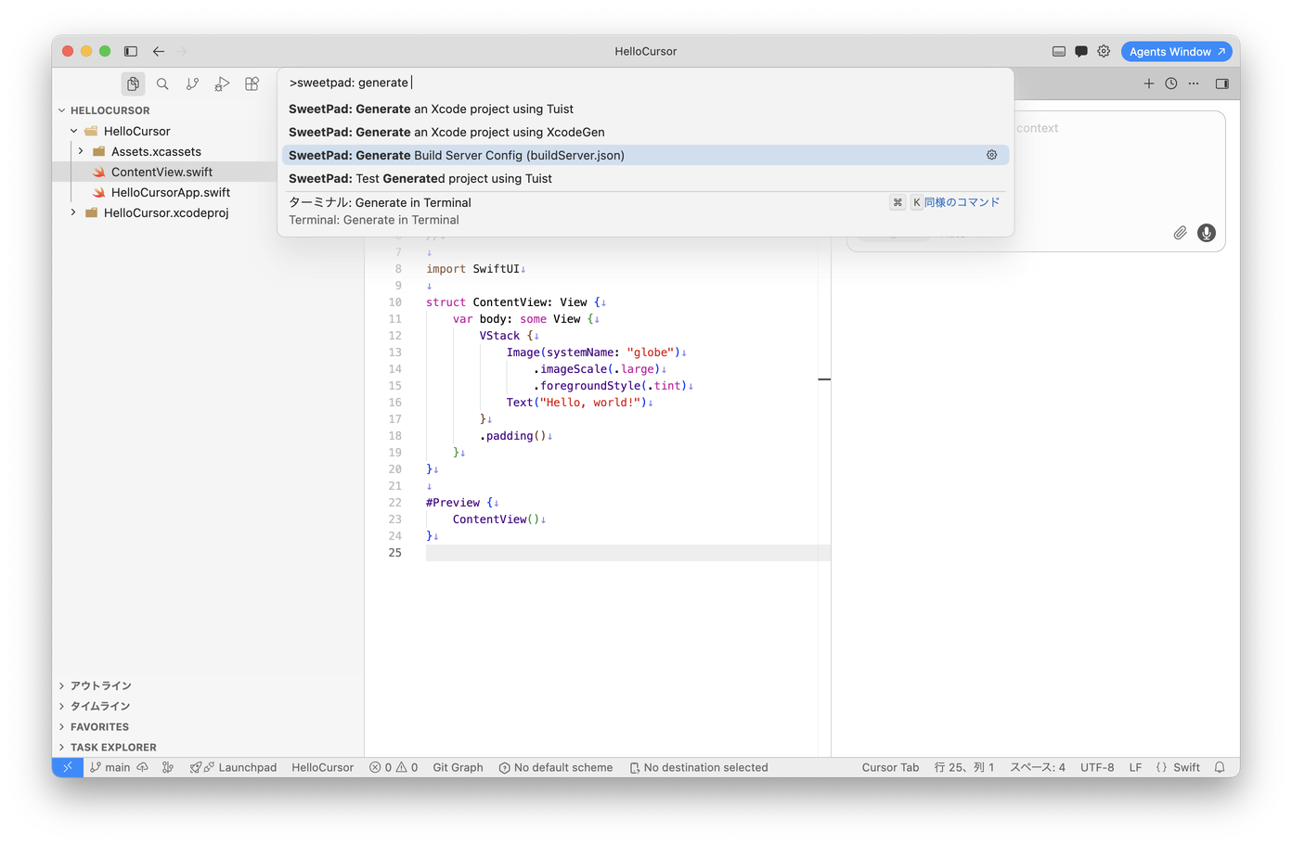Click line 25 in the editor

627,553
